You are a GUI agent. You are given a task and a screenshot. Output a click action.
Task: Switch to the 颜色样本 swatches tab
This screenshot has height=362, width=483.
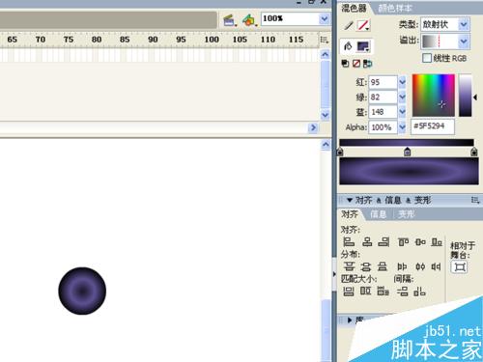[395, 8]
